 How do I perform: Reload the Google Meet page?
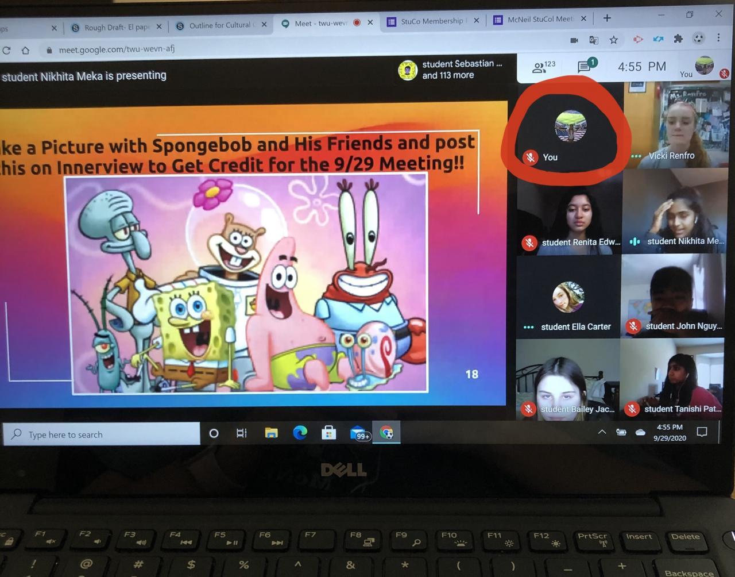6,51
